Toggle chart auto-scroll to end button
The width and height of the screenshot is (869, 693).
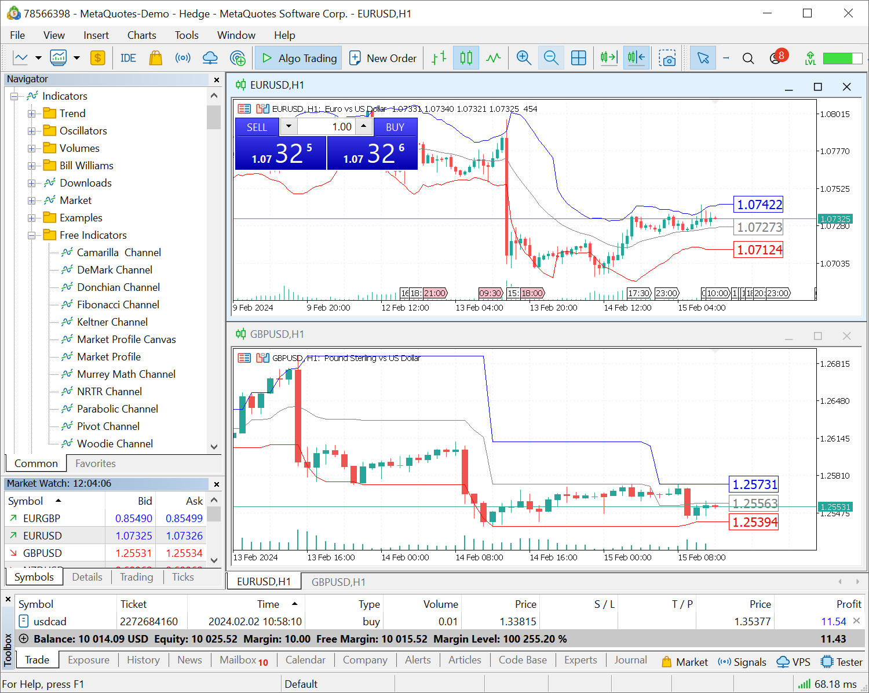608,58
